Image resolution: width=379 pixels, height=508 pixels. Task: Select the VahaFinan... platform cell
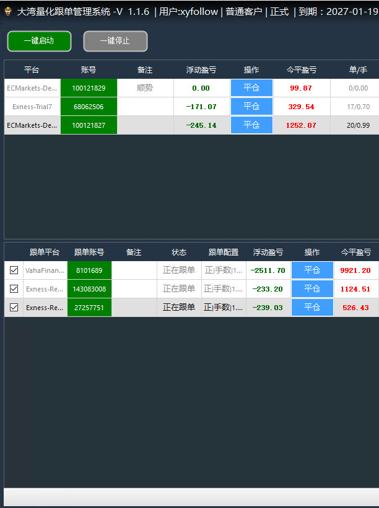pos(45,270)
